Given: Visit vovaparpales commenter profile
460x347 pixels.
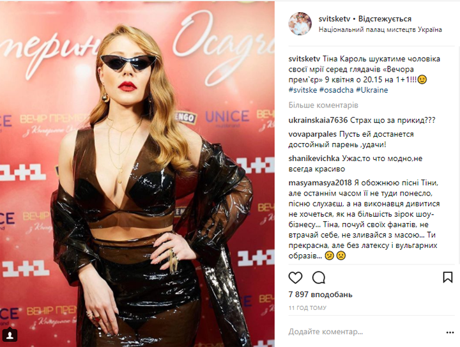Looking at the screenshot, I should coord(312,134).
